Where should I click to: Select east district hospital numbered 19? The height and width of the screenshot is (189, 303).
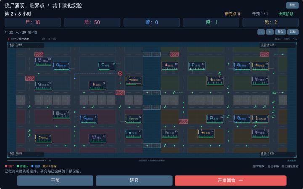pyautogui.click(x=170, y=66)
